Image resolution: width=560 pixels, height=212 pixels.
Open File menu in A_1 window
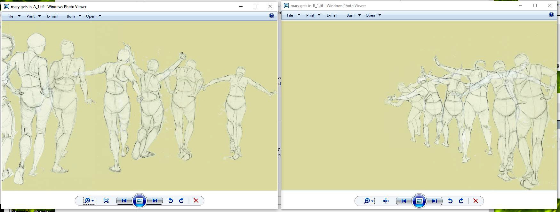click(13, 16)
